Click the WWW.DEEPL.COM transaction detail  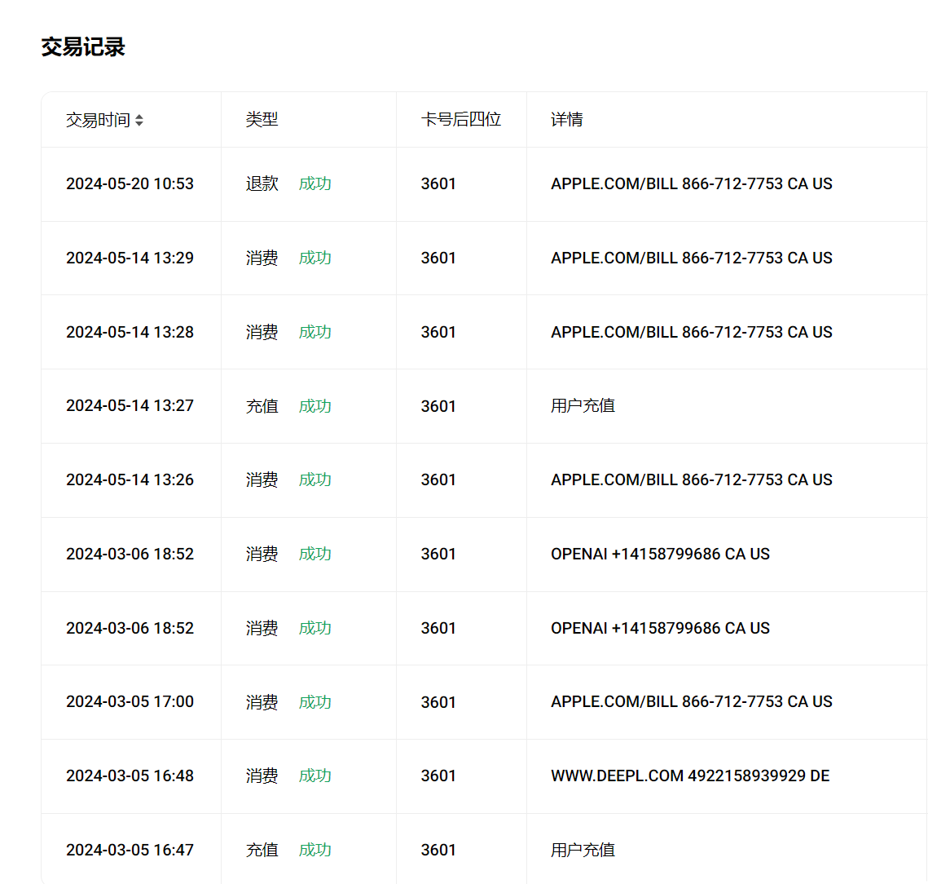690,776
